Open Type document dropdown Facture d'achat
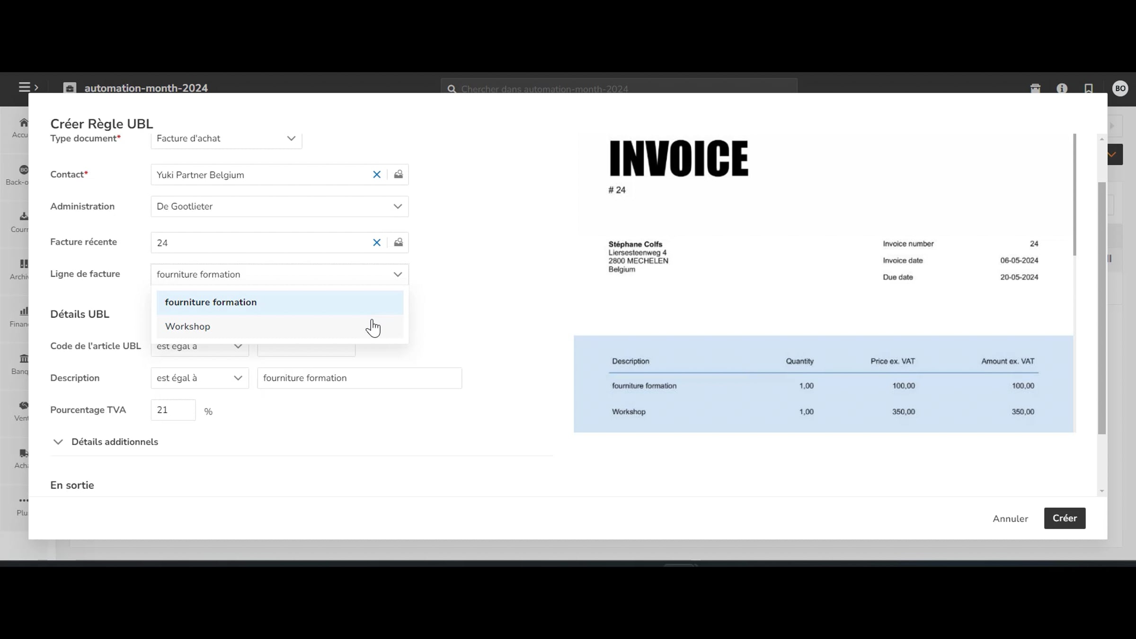Image resolution: width=1136 pixels, height=639 pixels. [226, 139]
